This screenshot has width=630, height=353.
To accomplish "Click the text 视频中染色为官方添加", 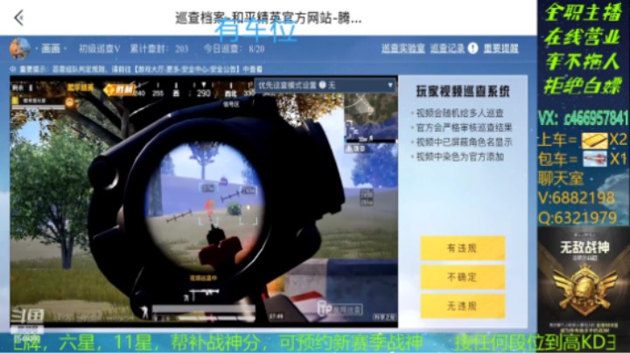I will tap(459, 156).
